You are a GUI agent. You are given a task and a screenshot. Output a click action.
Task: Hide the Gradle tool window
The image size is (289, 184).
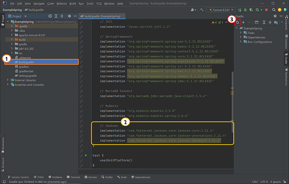pyautogui.click(x=281, y=16)
